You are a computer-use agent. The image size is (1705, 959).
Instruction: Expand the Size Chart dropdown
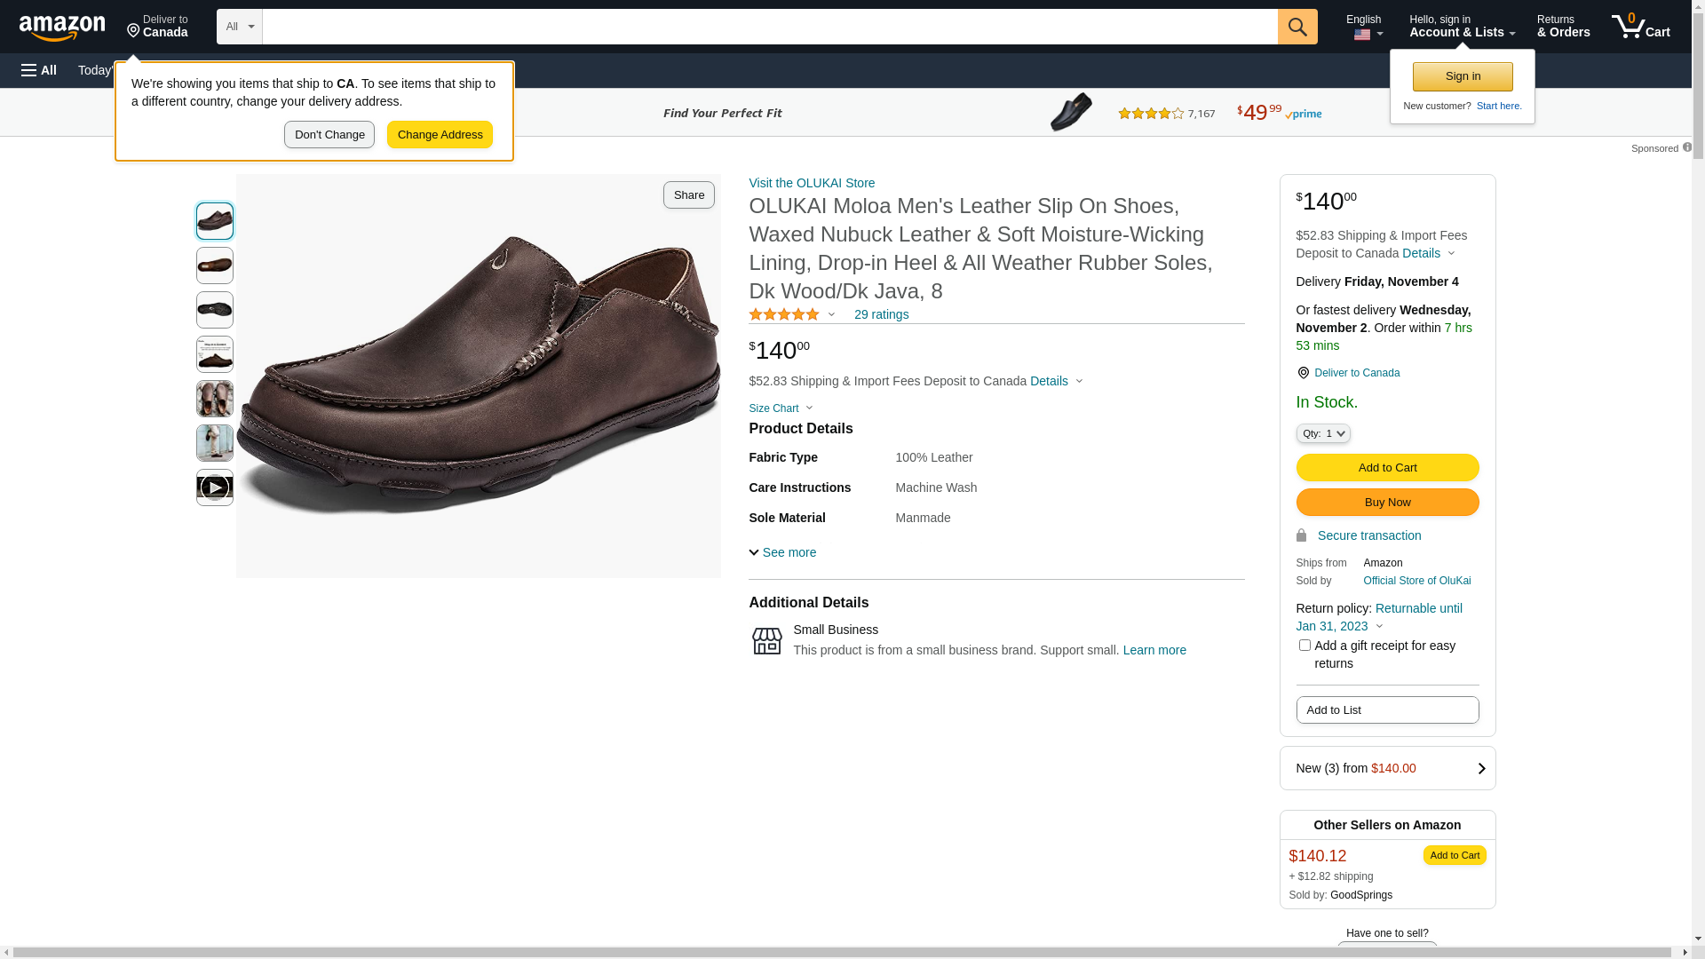(780, 408)
